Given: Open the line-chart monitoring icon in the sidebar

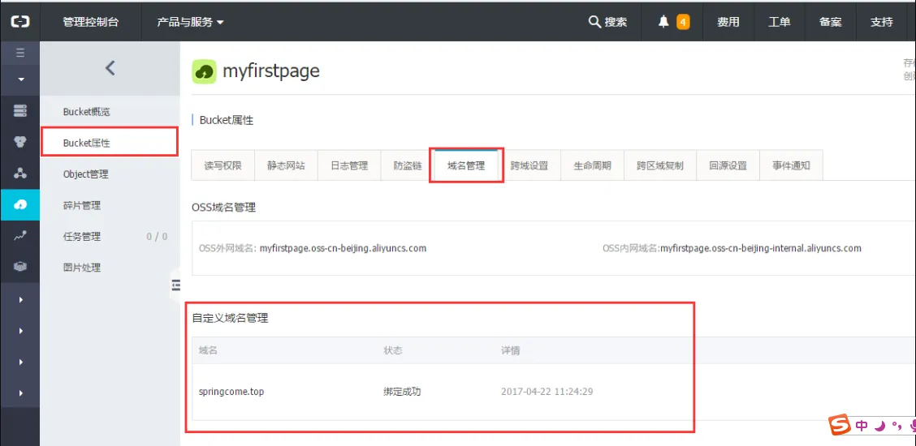Looking at the screenshot, I should click(x=19, y=235).
